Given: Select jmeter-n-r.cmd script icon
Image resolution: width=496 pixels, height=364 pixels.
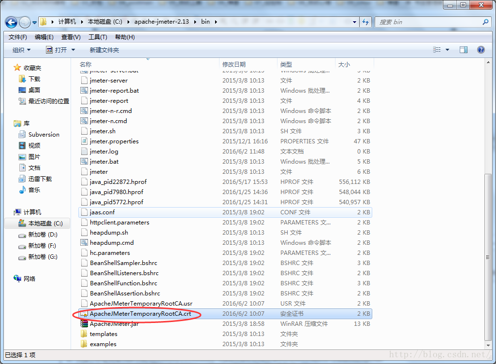Looking at the screenshot, I should click(x=84, y=111).
